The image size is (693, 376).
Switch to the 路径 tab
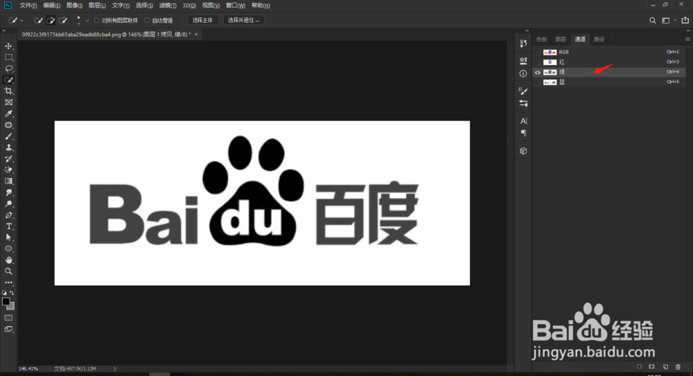(599, 39)
